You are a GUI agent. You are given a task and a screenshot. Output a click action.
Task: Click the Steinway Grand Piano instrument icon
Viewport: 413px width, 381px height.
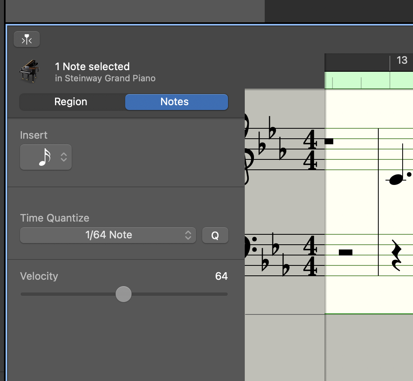[29, 71]
